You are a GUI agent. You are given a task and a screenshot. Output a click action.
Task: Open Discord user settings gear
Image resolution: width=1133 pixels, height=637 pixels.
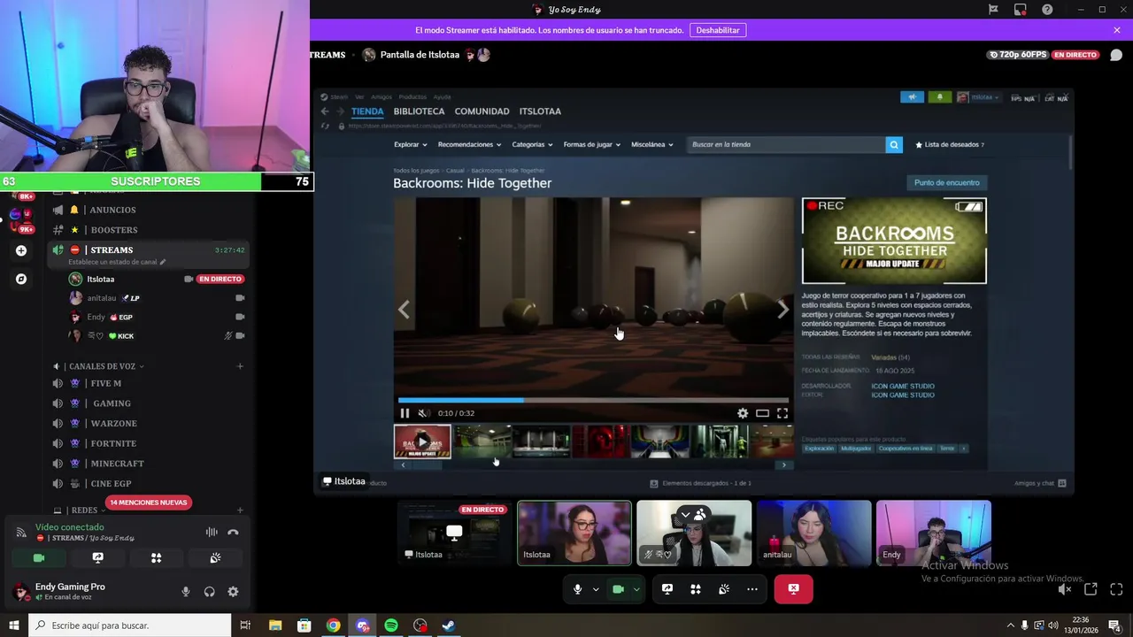233,592
